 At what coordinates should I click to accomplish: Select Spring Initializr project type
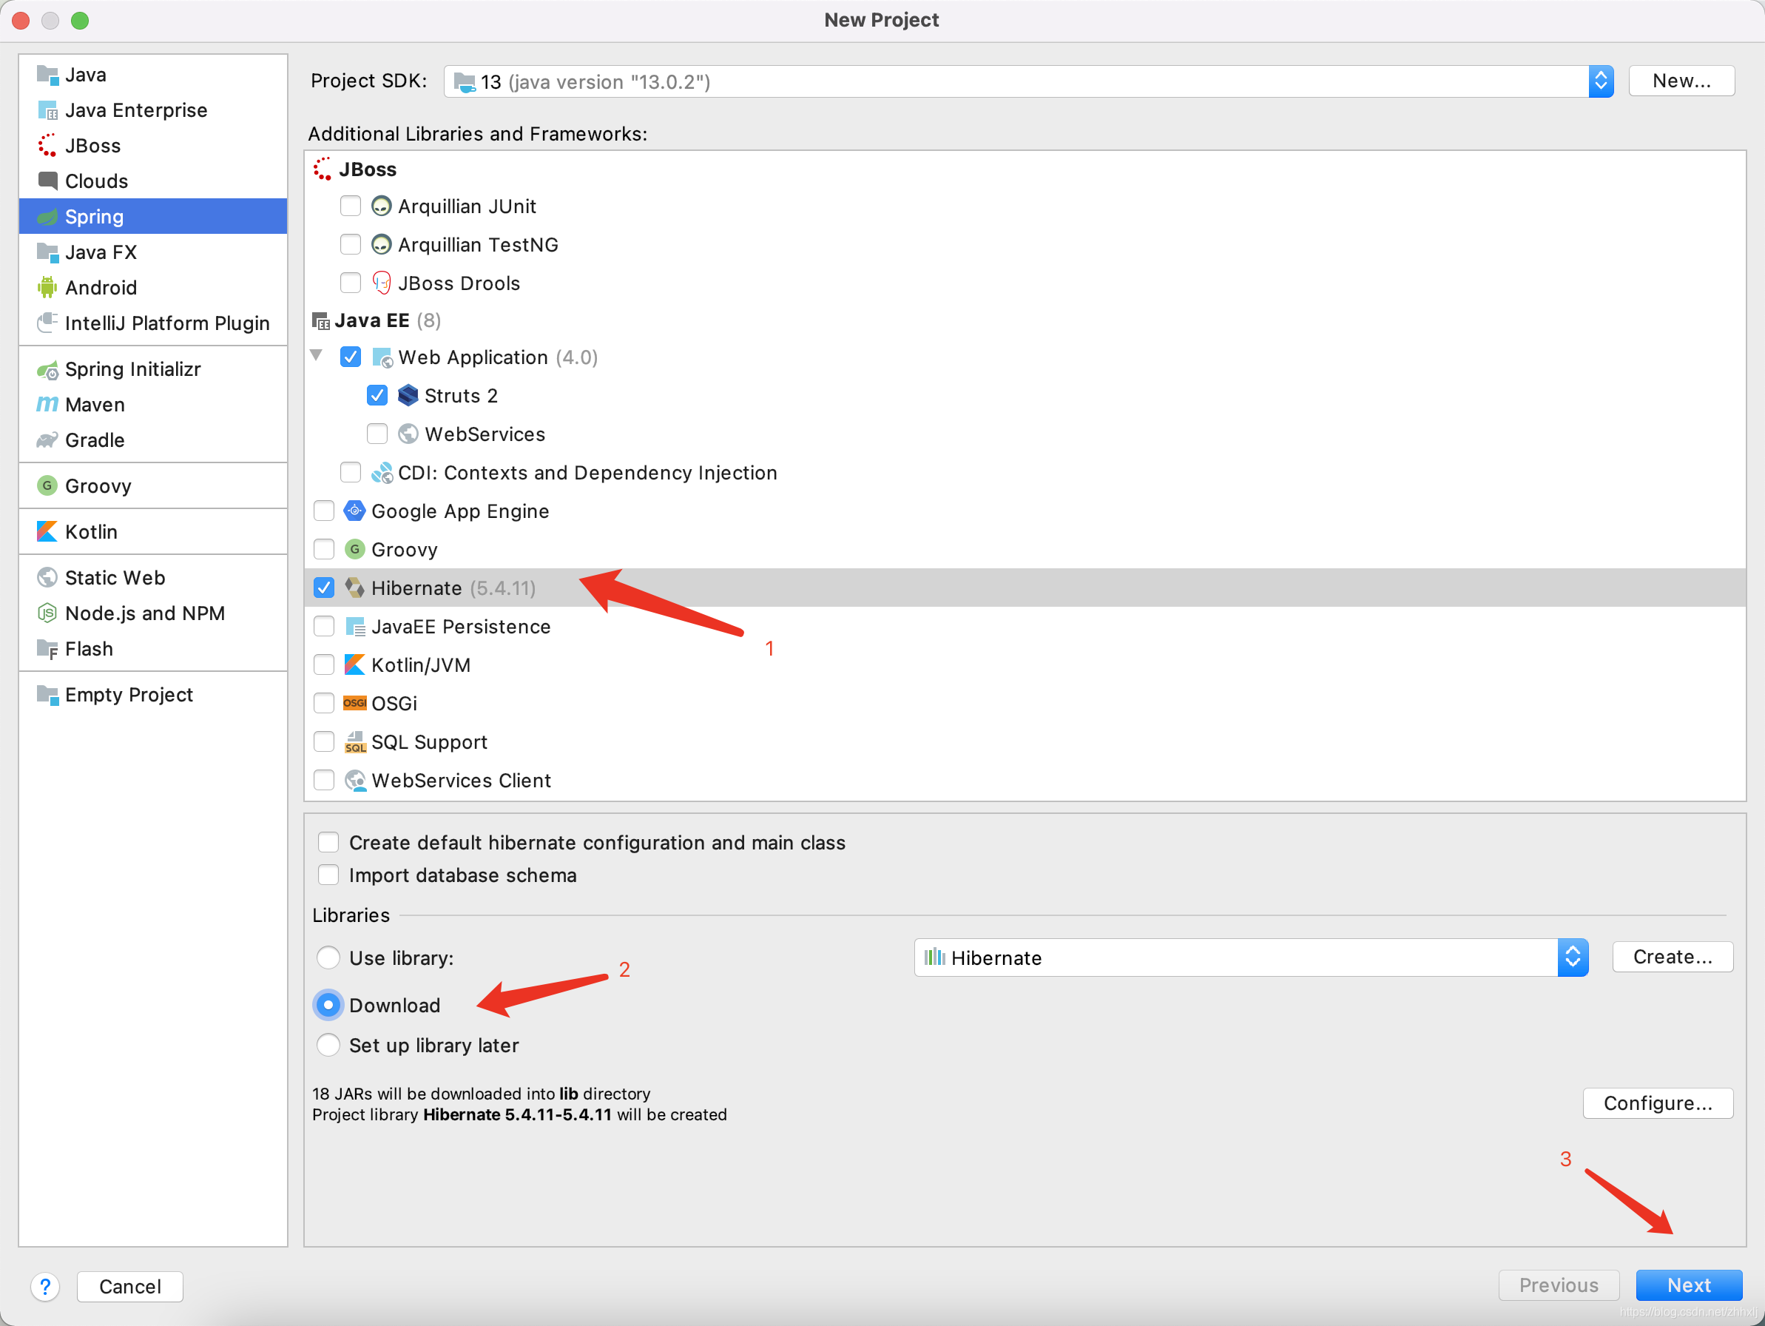point(132,370)
